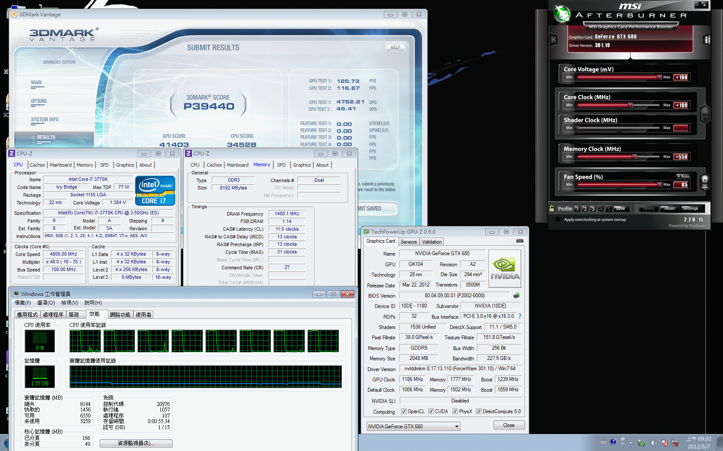Open Afterburner Settings button

click(x=690, y=208)
